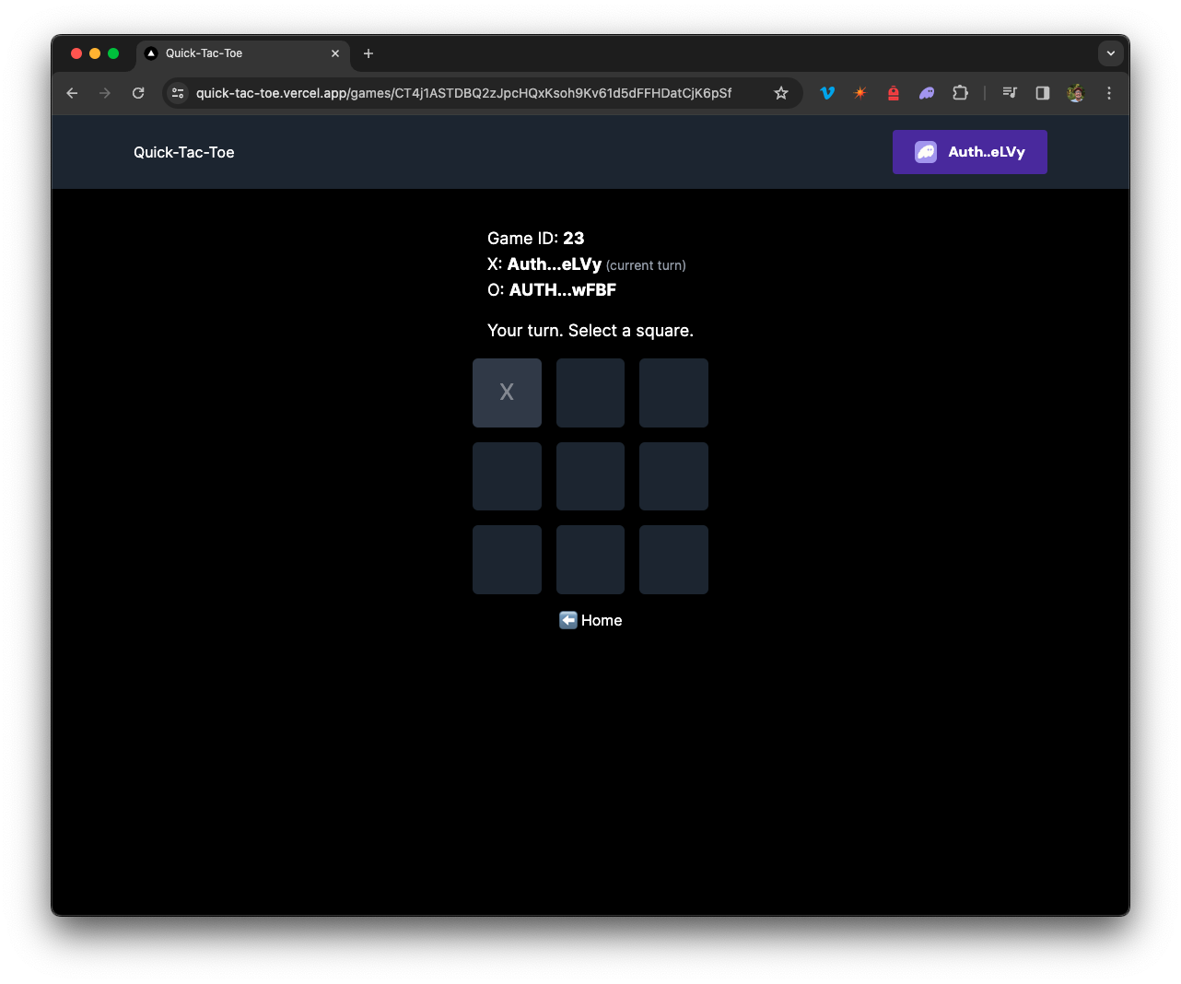Click the yellow minimize window button
The width and height of the screenshot is (1181, 984).
(95, 53)
